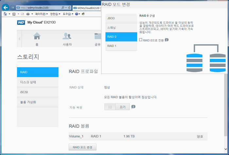Click the My Cloud EX2100 title text

coord(42,22)
